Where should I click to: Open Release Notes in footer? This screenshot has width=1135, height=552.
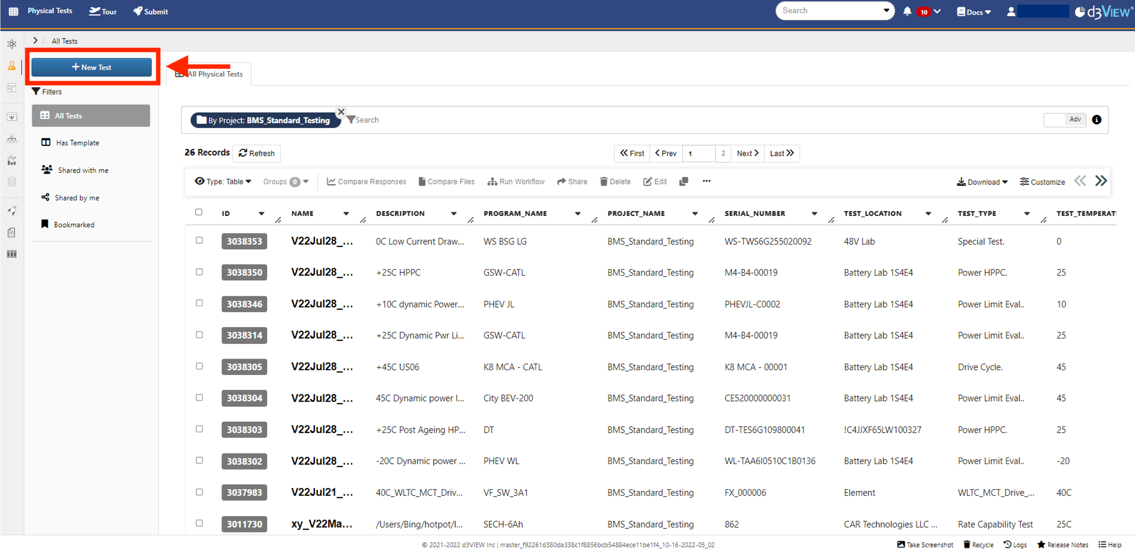click(1062, 544)
